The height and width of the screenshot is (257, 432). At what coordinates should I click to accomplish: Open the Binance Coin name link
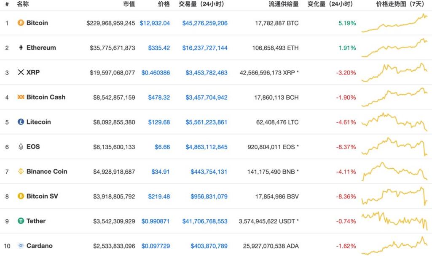(47, 171)
